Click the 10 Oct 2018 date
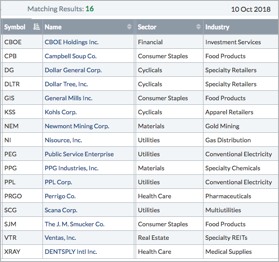279x262 pixels. [x=251, y=9]
